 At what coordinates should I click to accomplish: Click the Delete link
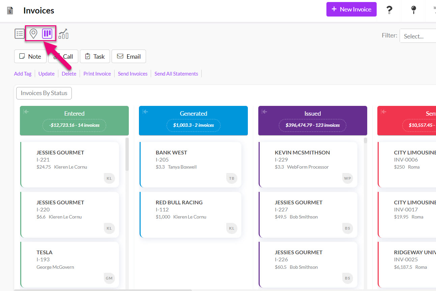click(69, 74)
